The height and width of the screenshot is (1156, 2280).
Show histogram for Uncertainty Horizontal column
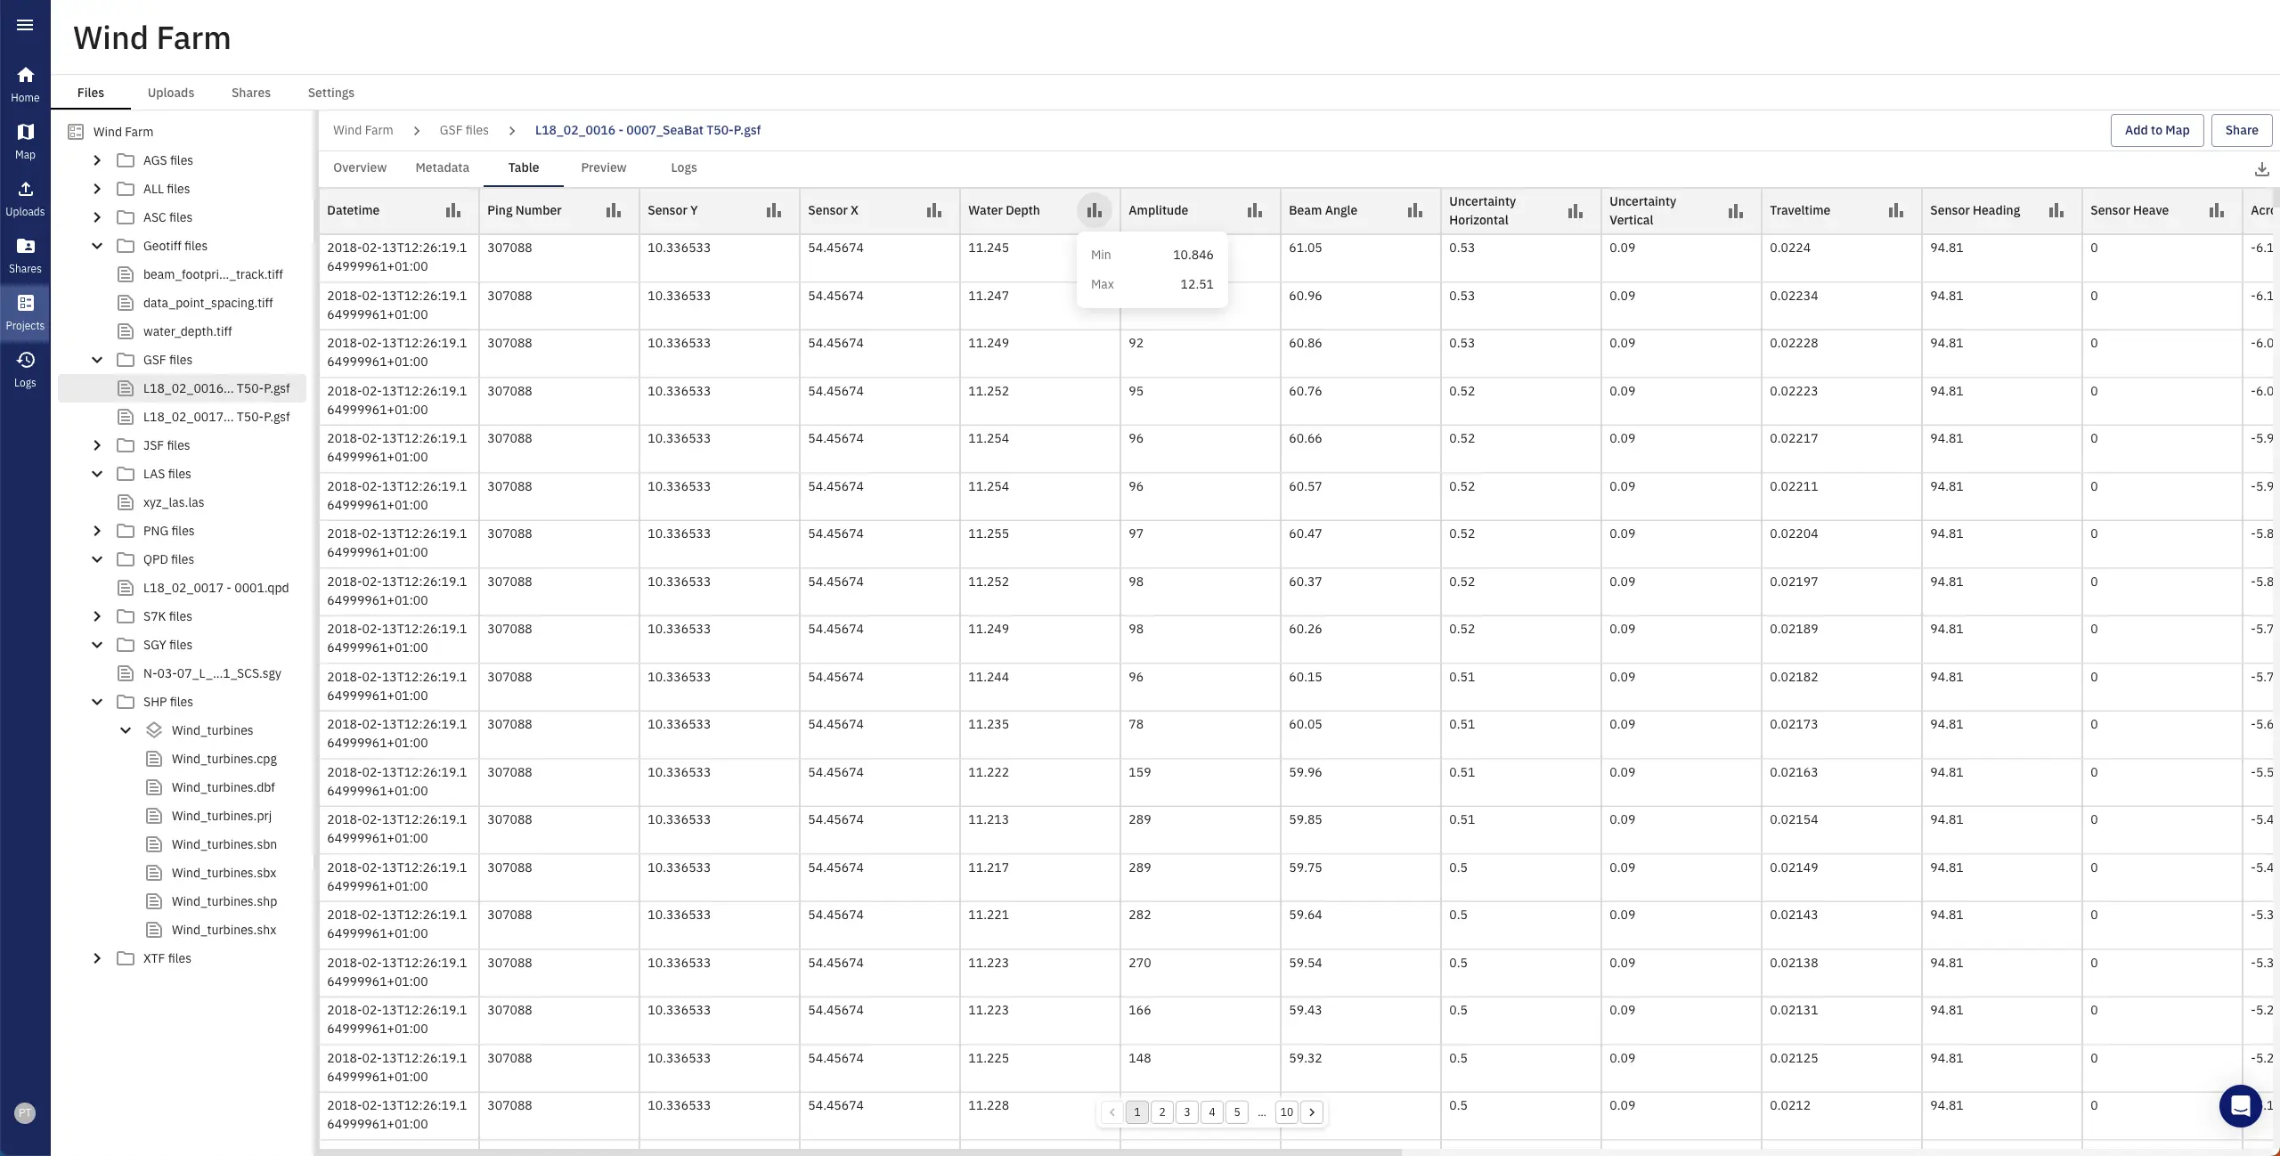click(1576, 211)
